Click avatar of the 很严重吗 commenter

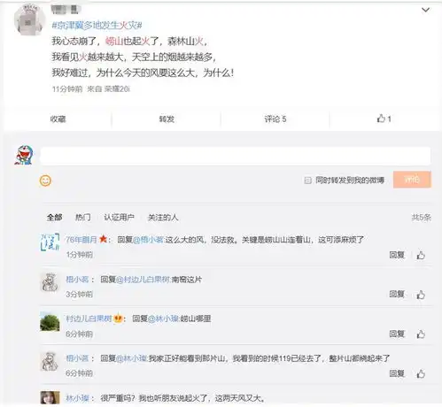click(x=50, y=397)
